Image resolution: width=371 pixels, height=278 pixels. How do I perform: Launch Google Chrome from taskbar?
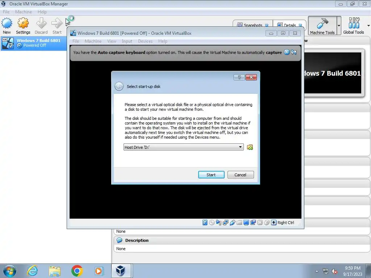coord(77,271)
